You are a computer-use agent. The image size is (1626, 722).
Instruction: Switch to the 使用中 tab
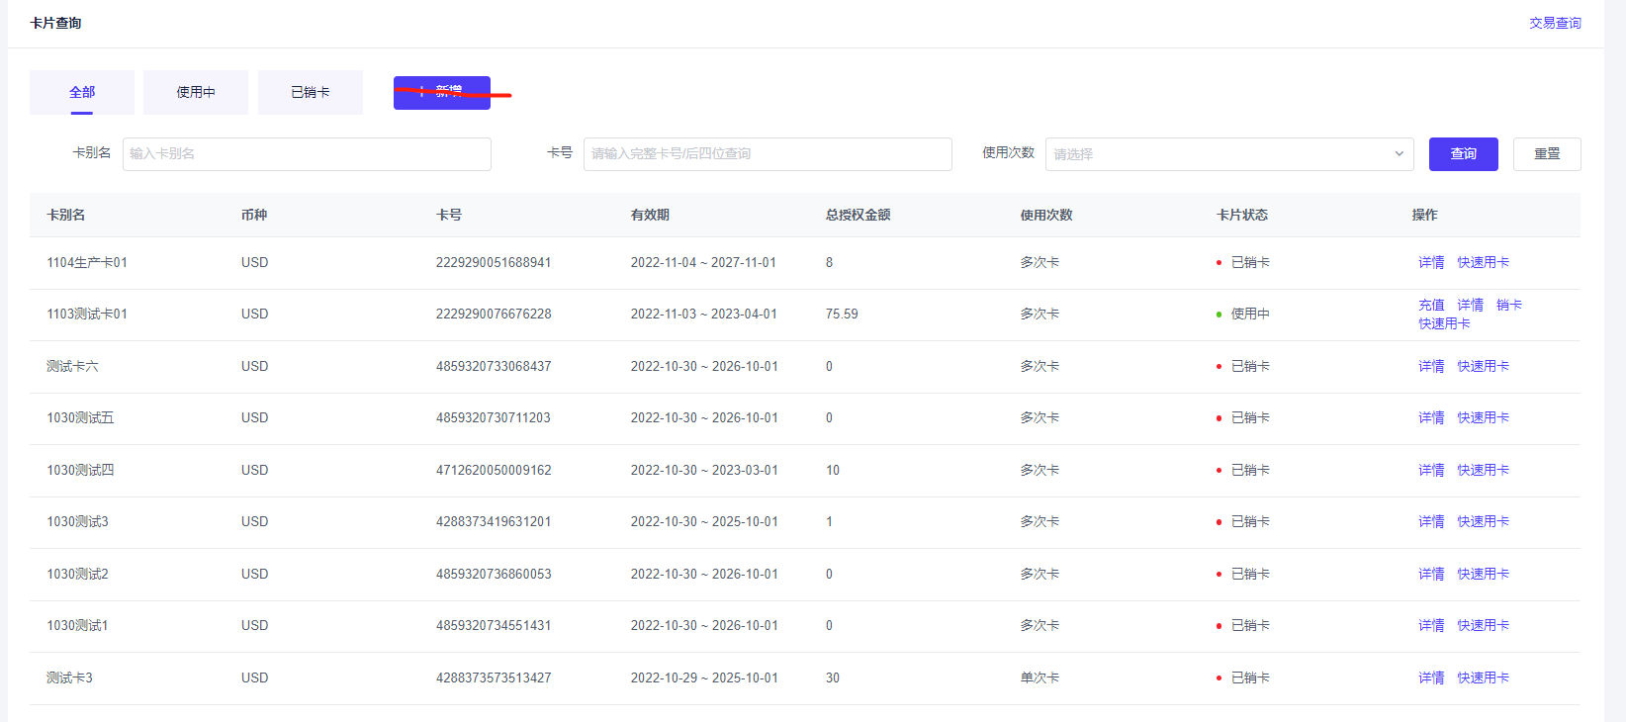196,92
